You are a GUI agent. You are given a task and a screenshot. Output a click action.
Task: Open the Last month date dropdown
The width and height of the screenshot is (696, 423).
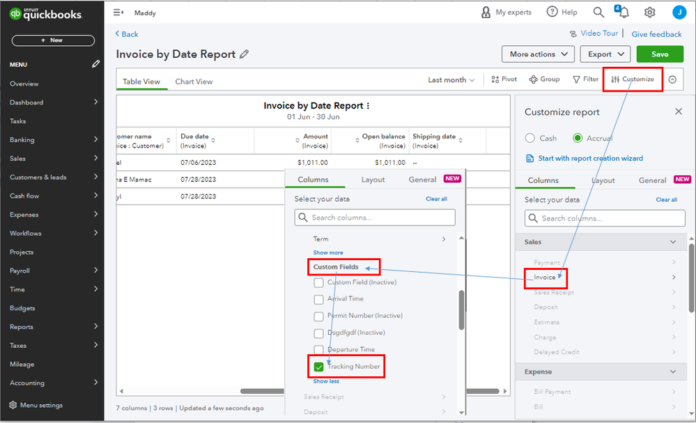pyautogui.click(x=451, y=80)
